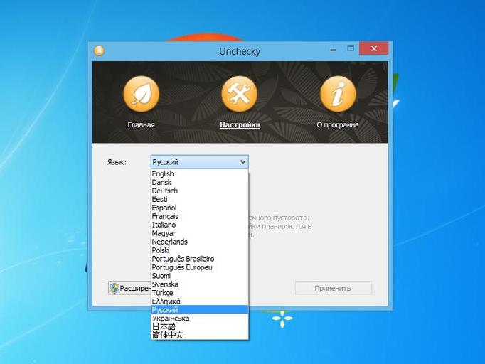Select highlighted Русский list option
This screenshot has height=364, width=485.
point(200,309)
